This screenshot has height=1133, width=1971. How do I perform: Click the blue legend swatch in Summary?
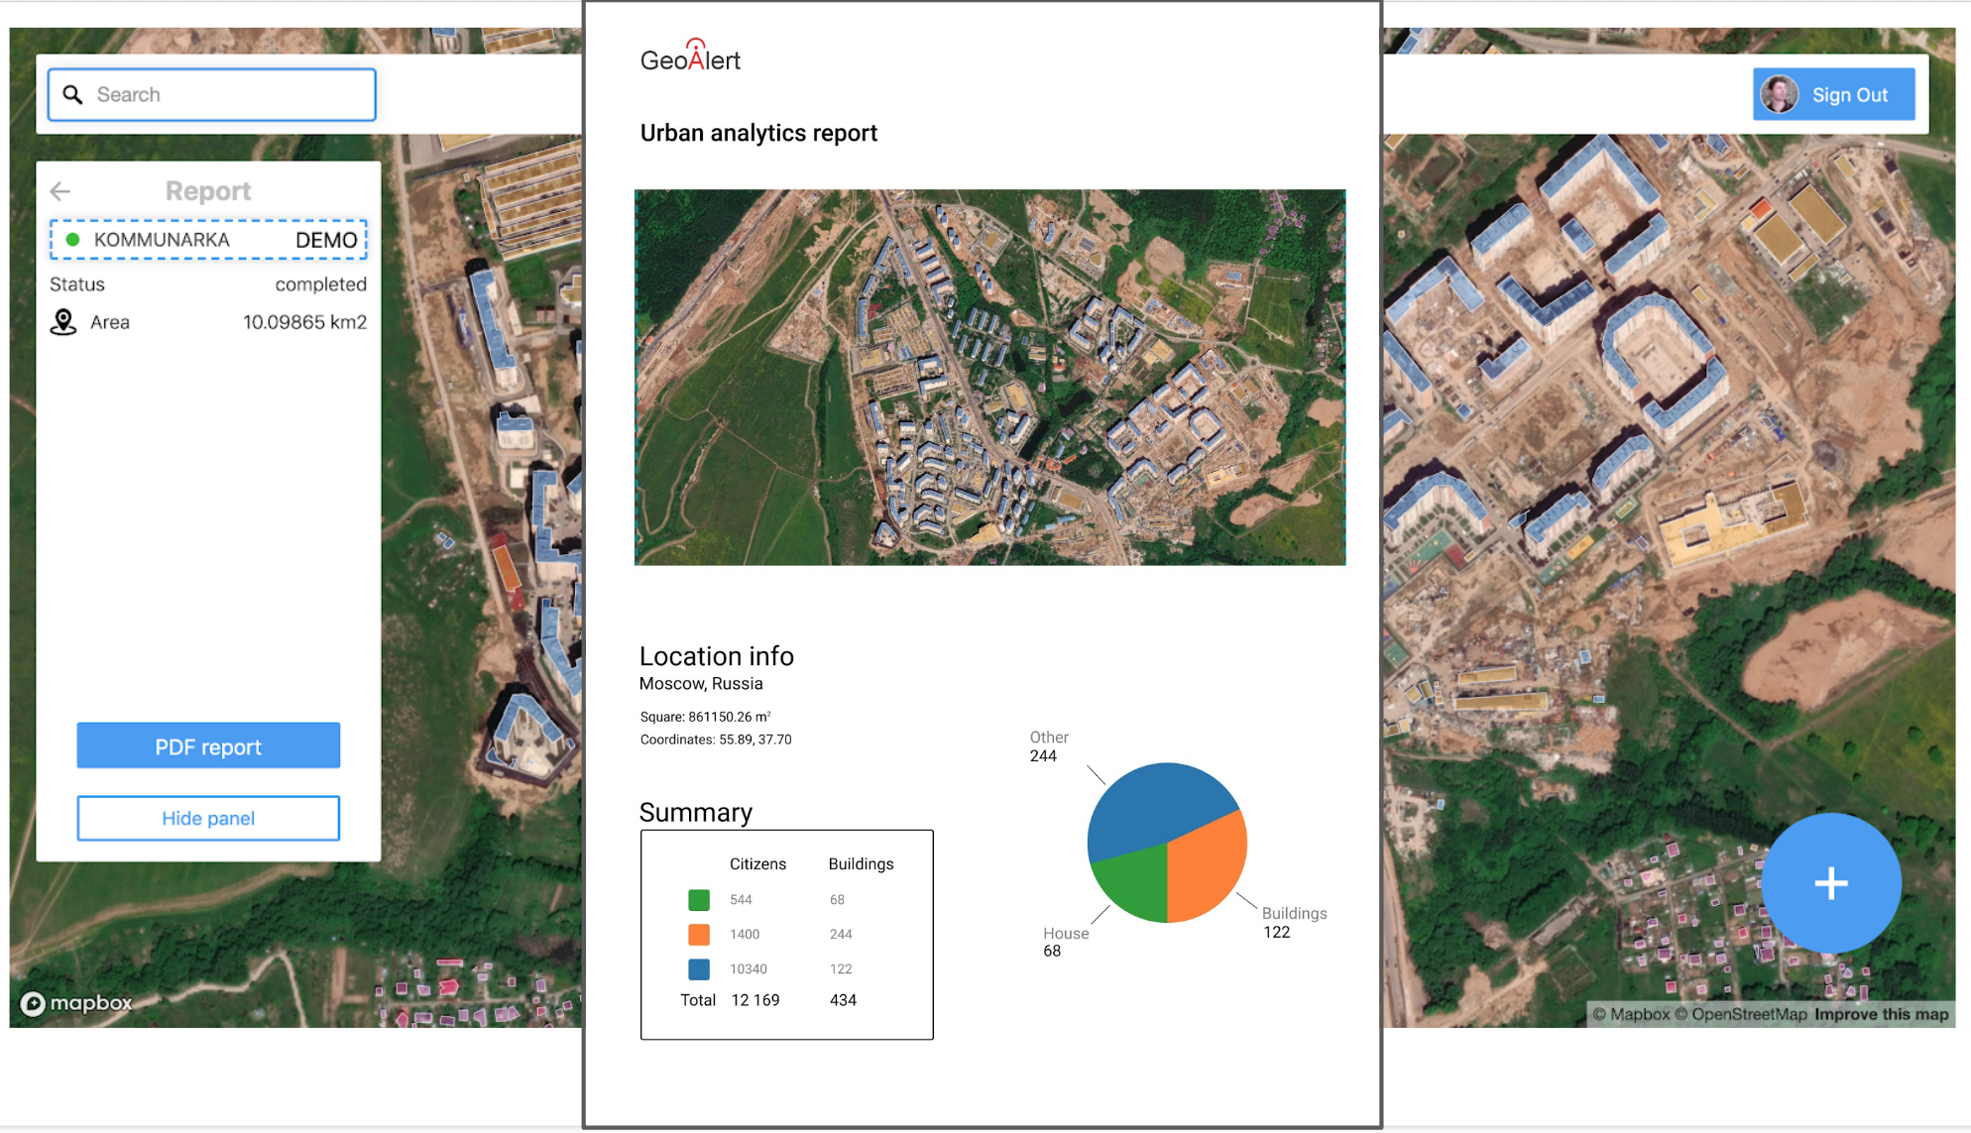point(699,969)
